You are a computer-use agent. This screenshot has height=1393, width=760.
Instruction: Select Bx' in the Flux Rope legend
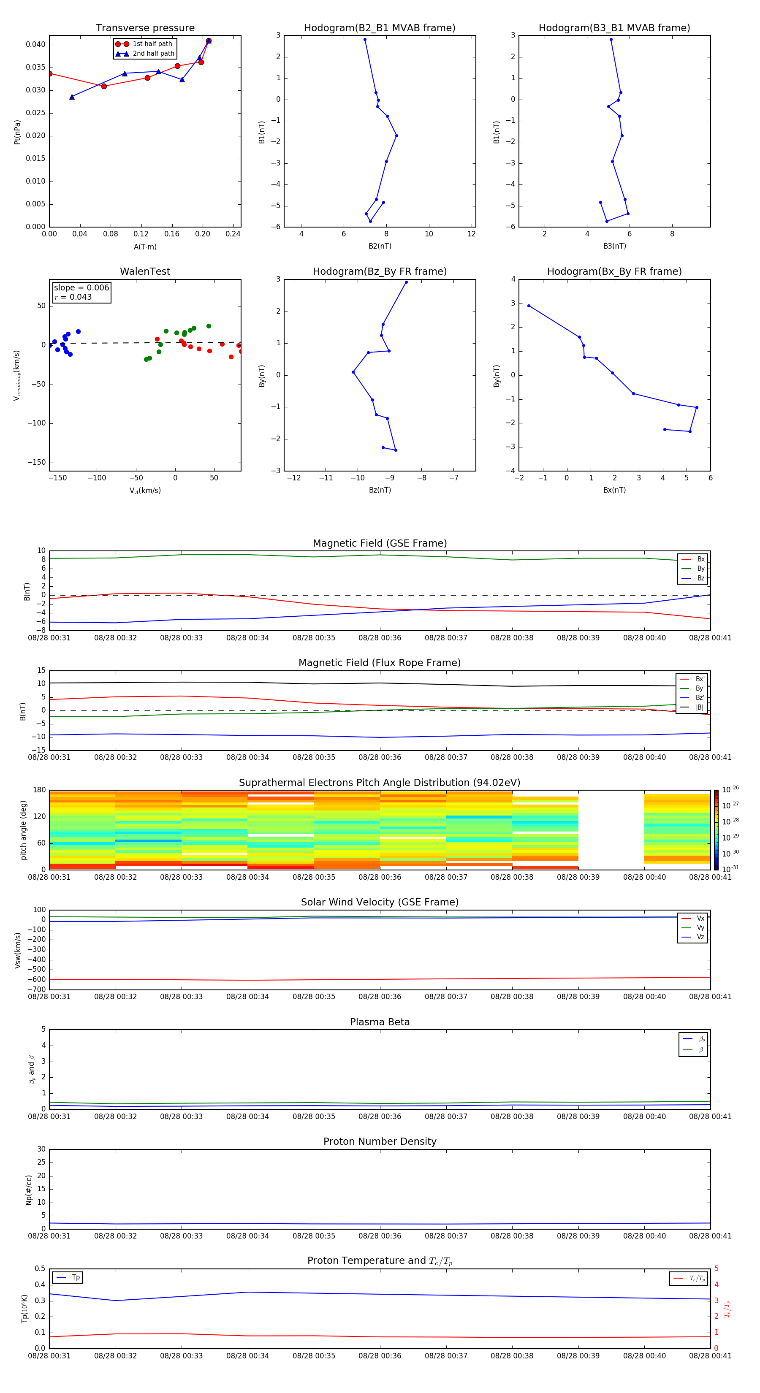point(692,679)
